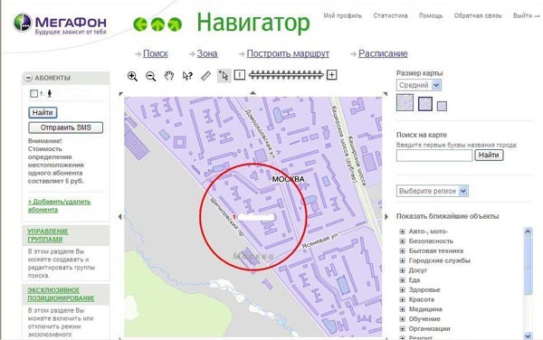Pan map to upper-right corner arrow

[x=386, y=94]
